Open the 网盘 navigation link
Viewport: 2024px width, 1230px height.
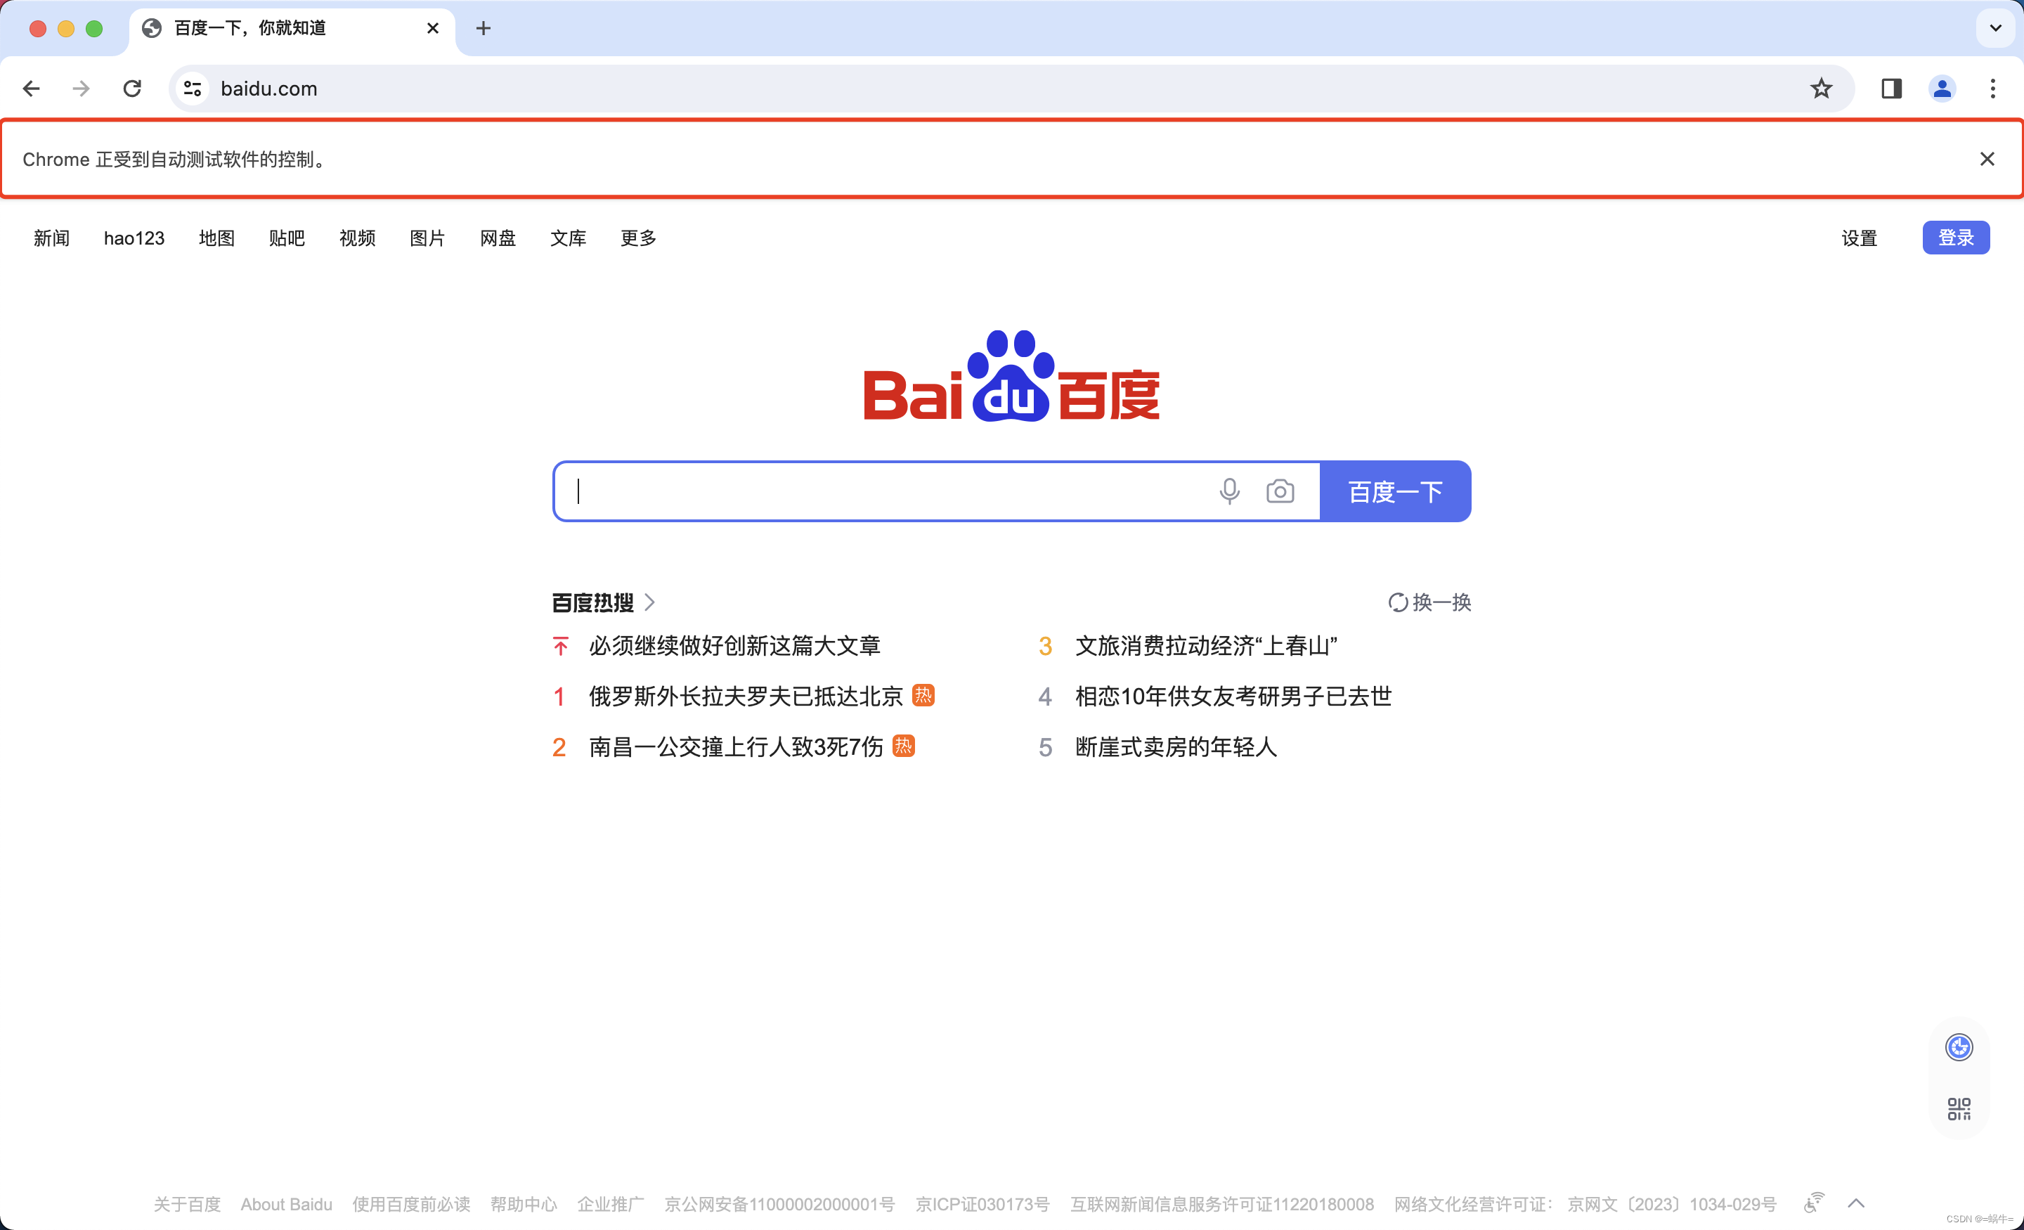[498, 238]
